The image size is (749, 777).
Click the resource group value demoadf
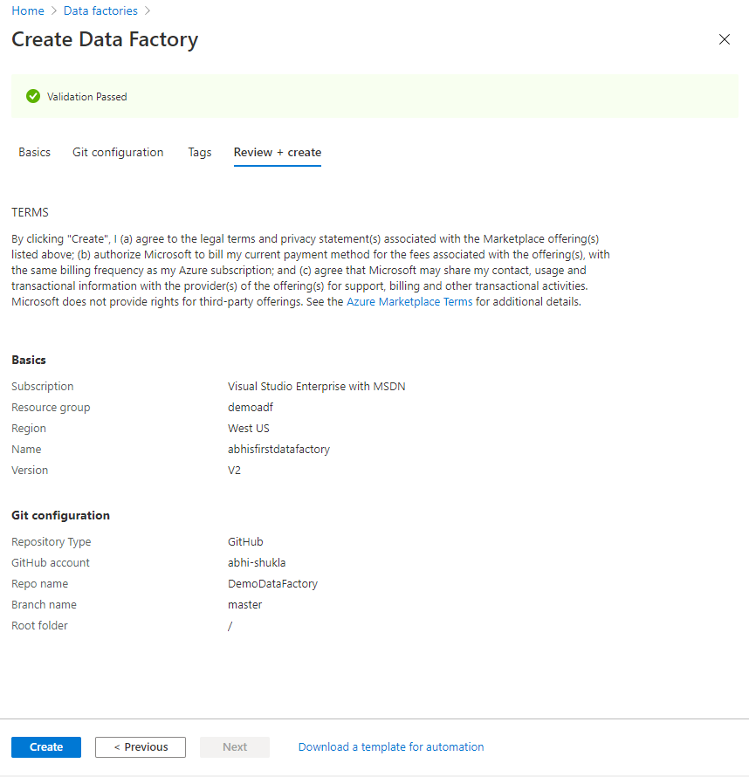(251, 408)
